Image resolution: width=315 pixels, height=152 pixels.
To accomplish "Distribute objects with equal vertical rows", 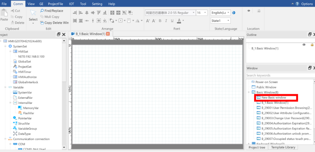I will point(81,20).
